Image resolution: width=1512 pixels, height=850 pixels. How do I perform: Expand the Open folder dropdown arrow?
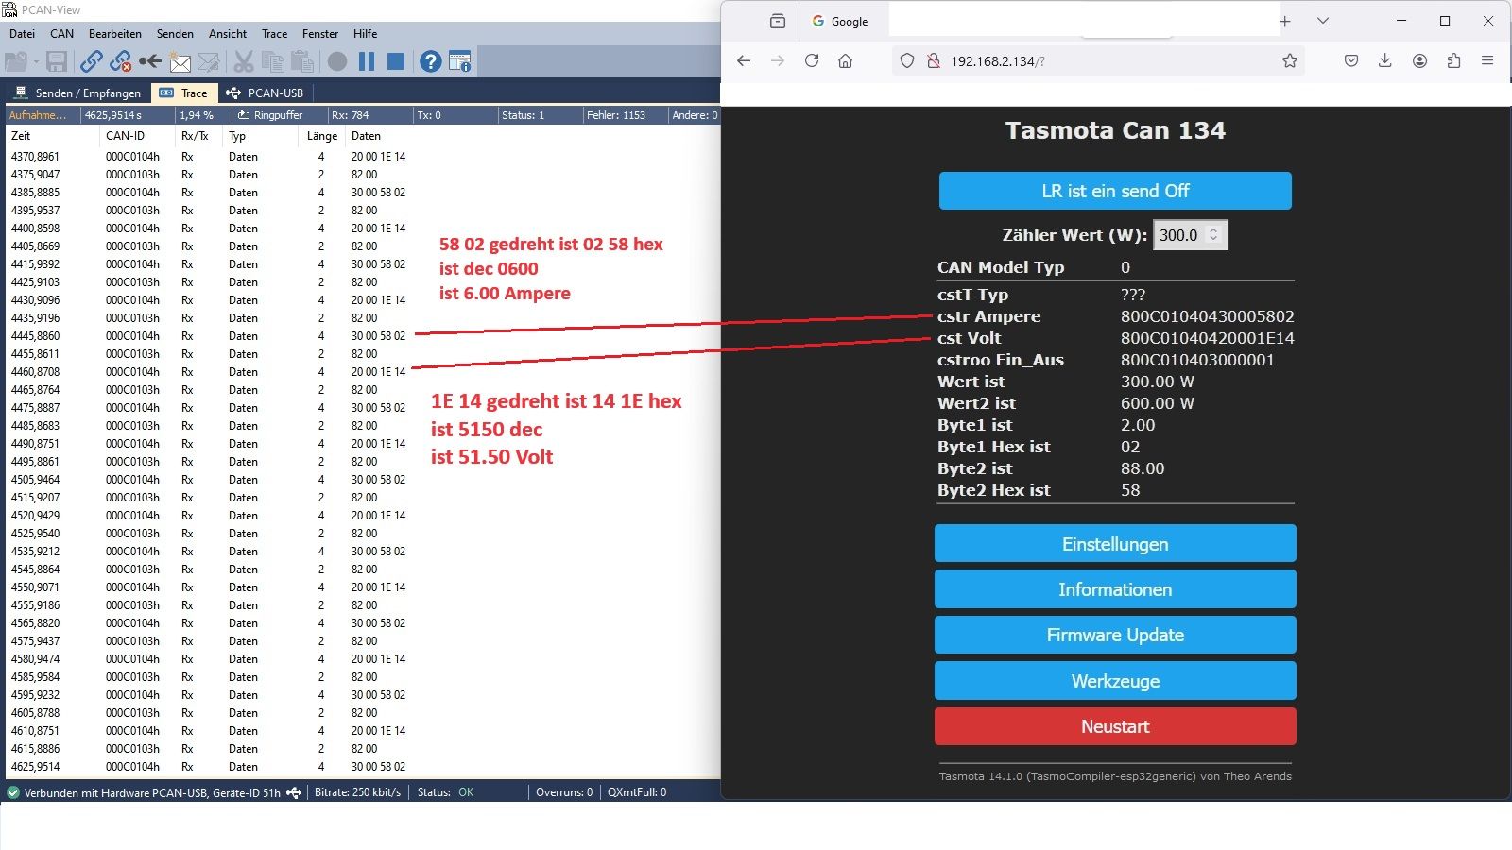(x=36, y=62)
